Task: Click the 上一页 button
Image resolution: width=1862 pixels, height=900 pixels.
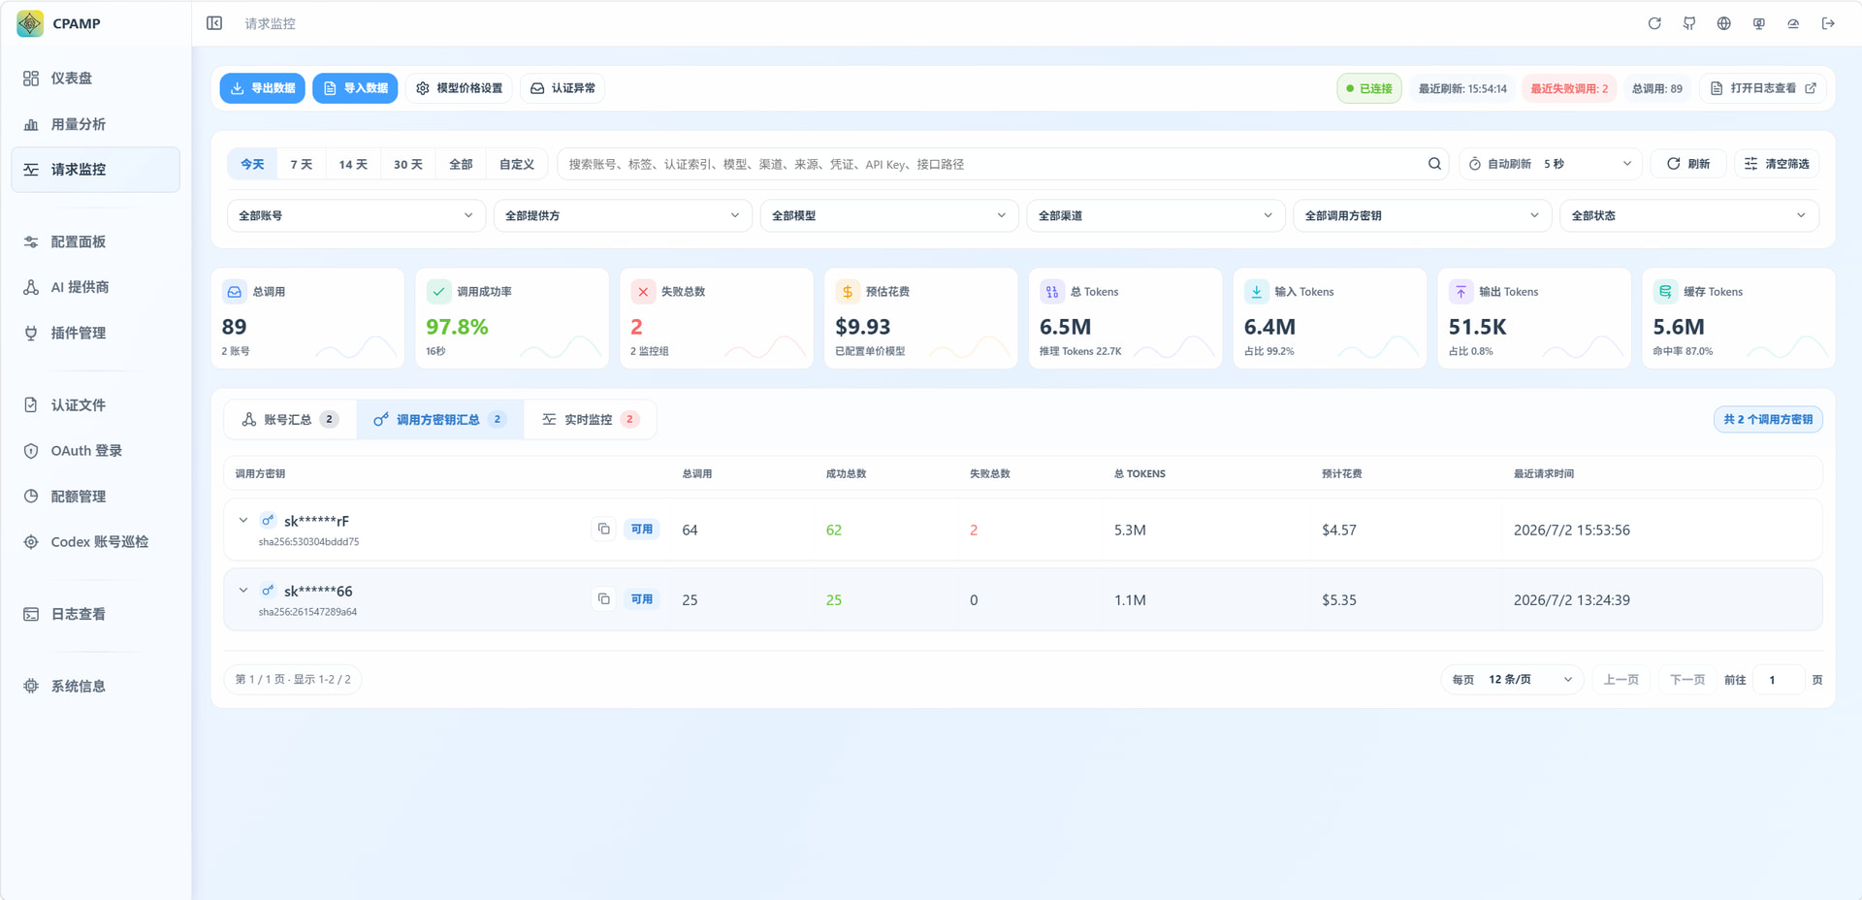Action: (x=1621, y=680)
